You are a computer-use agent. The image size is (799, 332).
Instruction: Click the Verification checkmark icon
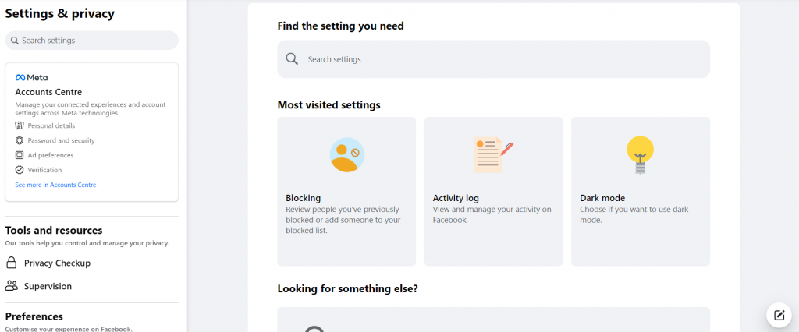click(x=20, y=170)
